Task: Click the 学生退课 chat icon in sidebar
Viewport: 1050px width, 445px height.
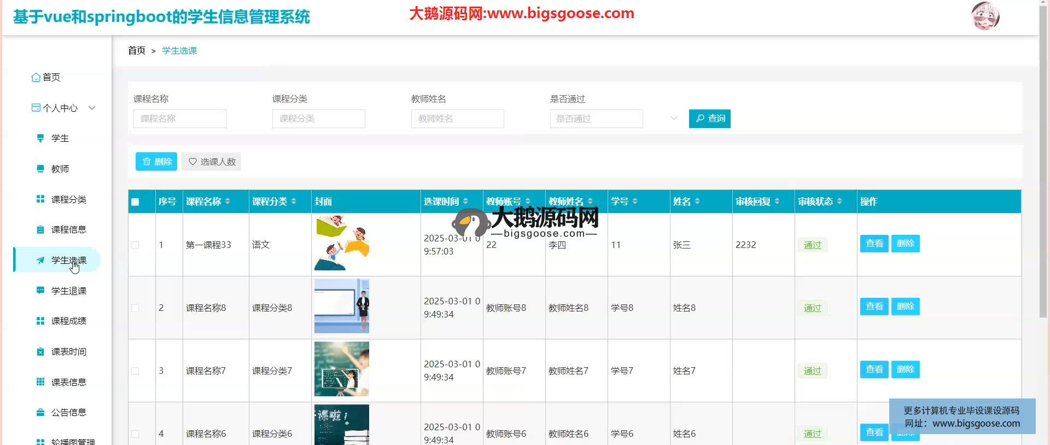Action: pos(40,291)
